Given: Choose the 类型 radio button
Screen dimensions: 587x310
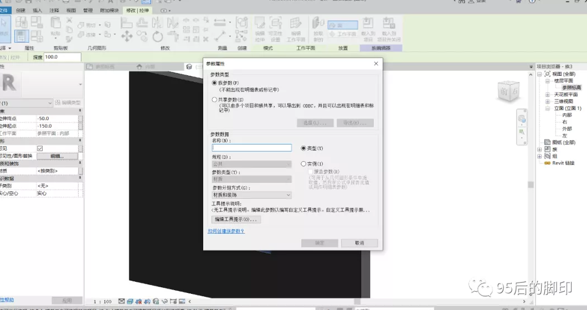Looking at the screenshot, I should pyautogui.click(x=303, y=148).
